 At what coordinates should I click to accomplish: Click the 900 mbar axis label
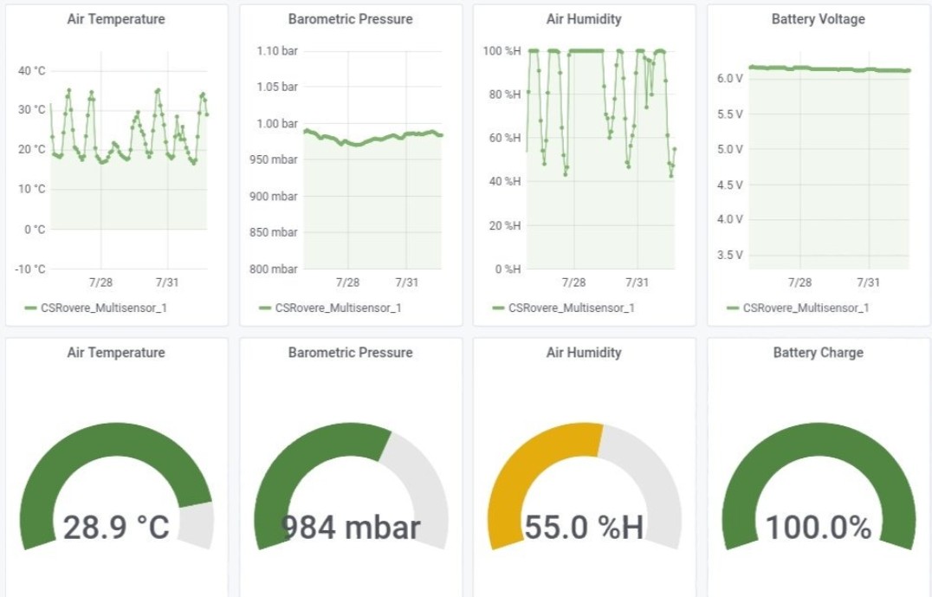click(x=274, y=196)
